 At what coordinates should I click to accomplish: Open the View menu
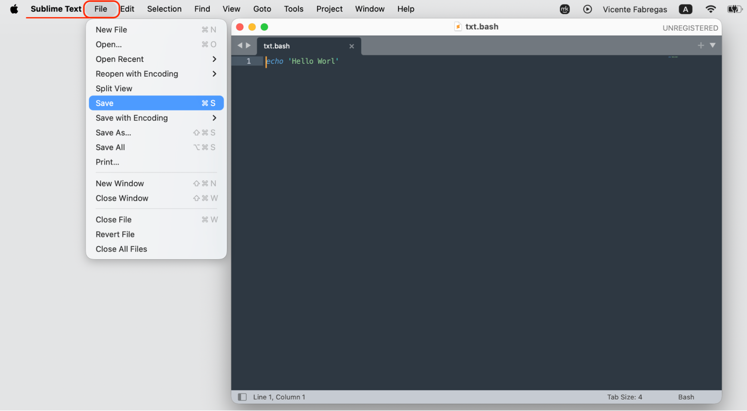(x=231, y=9)
